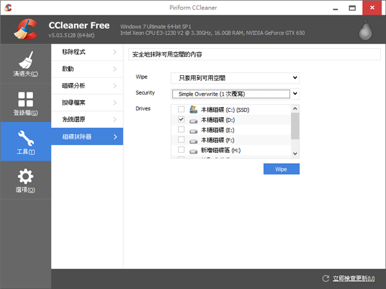Close the CCleaner window
The image size is (386, 289).
[x=372, y=8]
